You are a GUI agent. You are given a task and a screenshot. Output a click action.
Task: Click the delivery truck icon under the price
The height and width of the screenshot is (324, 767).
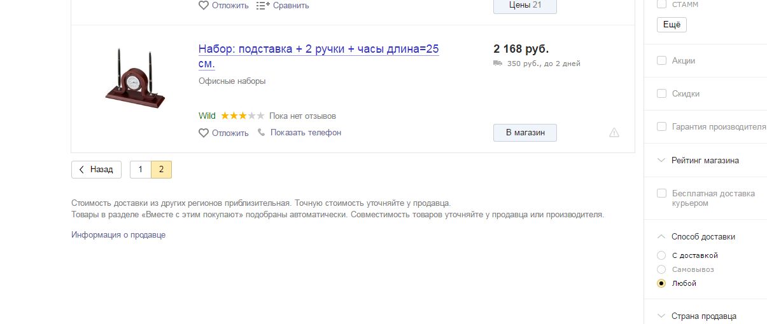pyautogui.click(x=498, y=64)
